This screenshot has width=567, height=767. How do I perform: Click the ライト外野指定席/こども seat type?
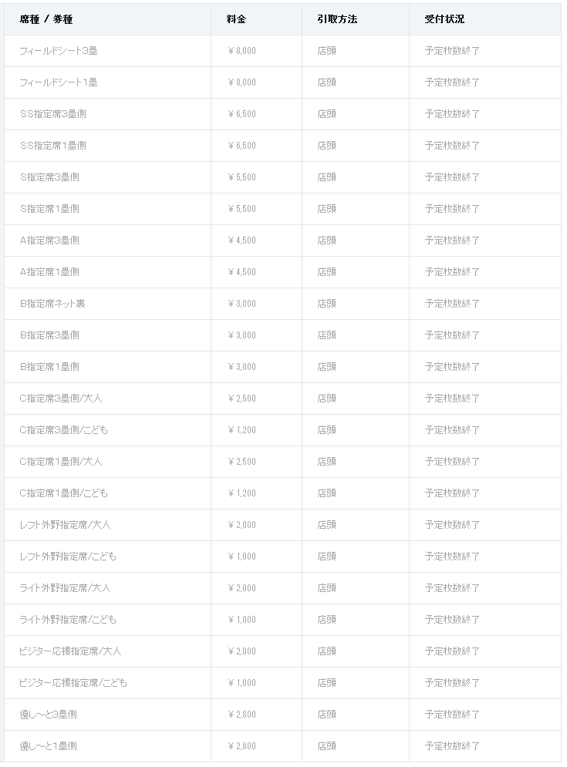68,620
